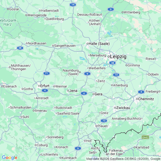Click the Karlsbad city marker
161x161 pixels.
134,147
